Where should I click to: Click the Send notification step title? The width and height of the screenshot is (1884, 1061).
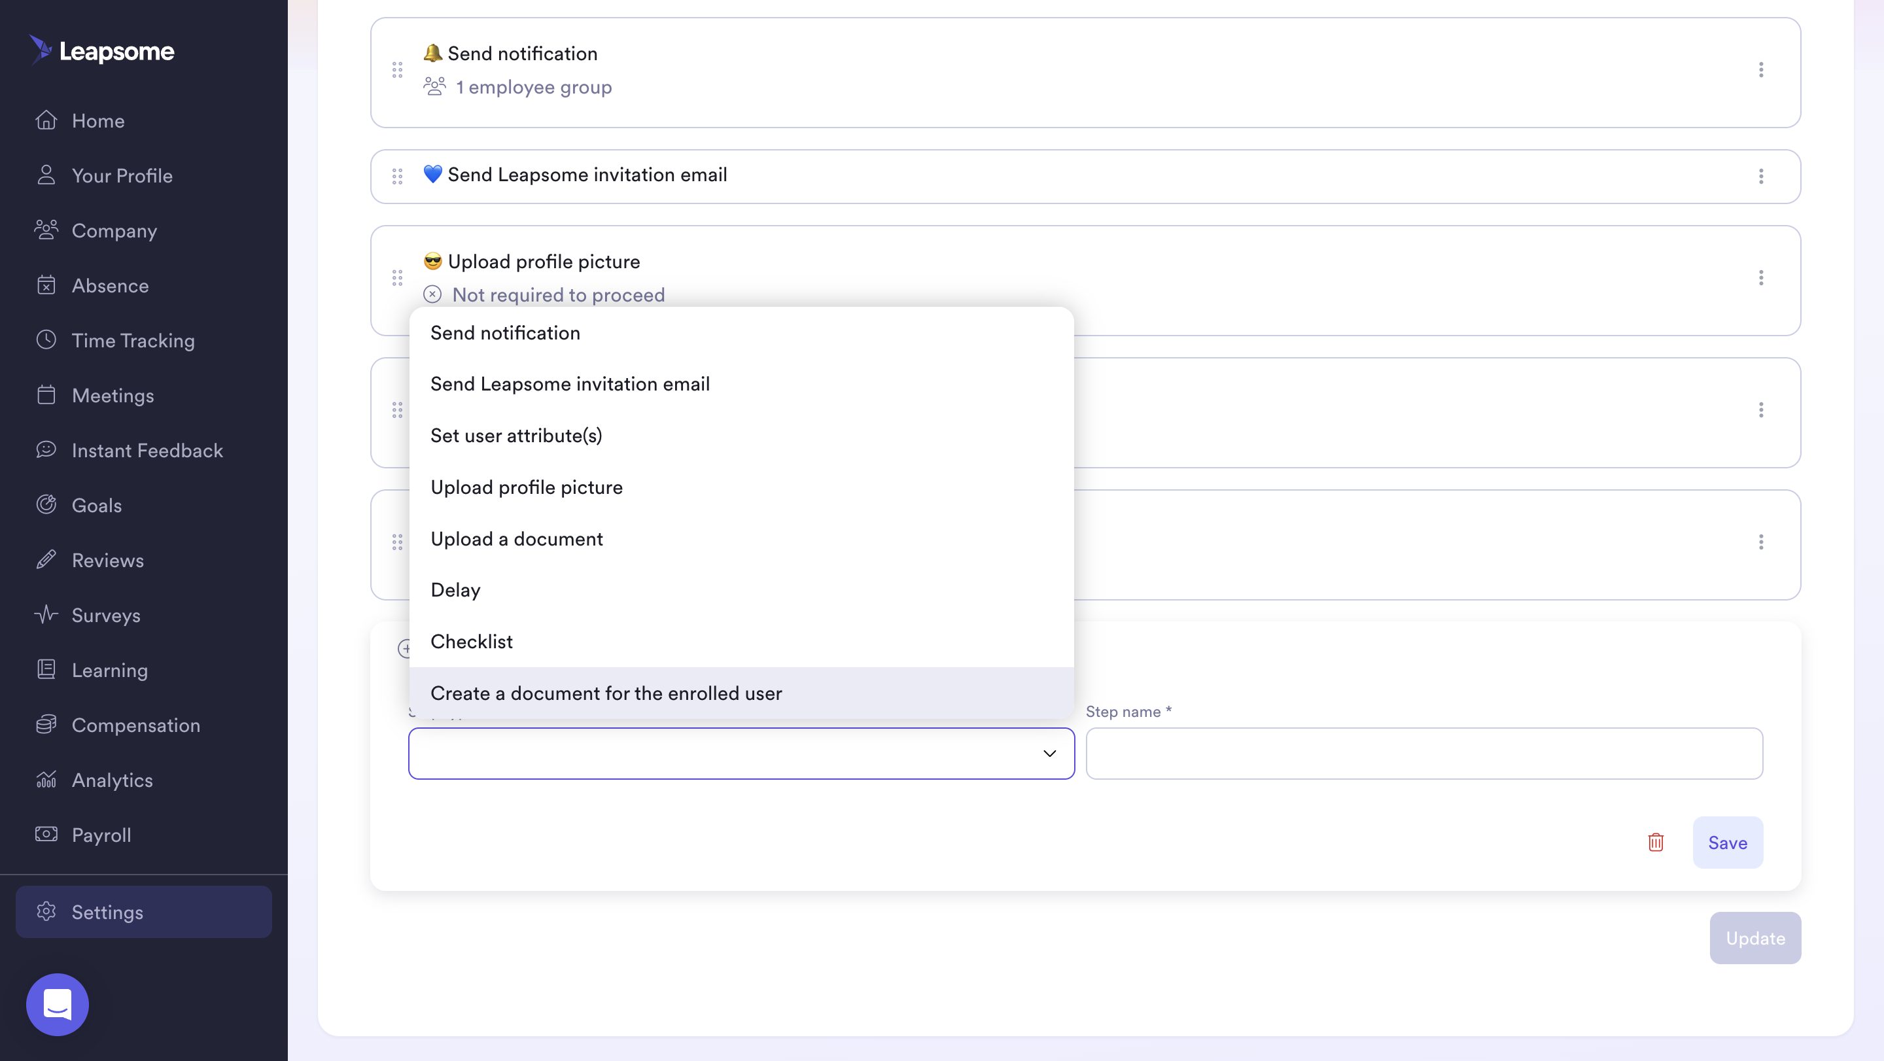point(522,54)
